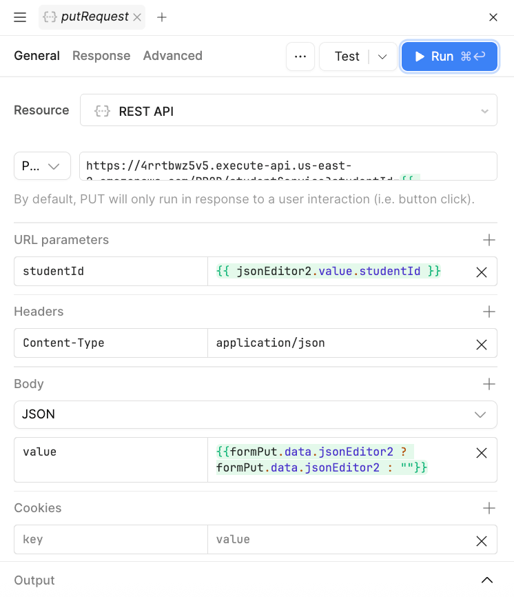Run the putRequest query
This screenshot has height=597, width=514.
[x=449, y=56]
